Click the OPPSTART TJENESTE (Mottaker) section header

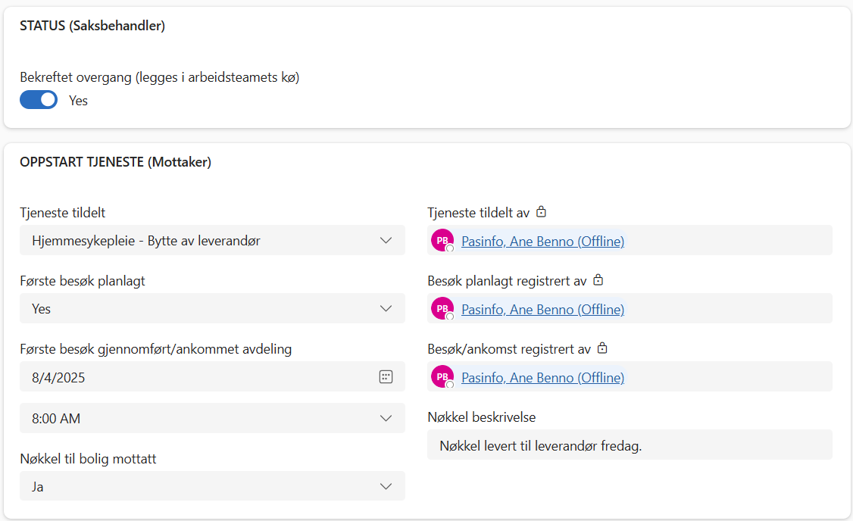(x=115, y=162)
